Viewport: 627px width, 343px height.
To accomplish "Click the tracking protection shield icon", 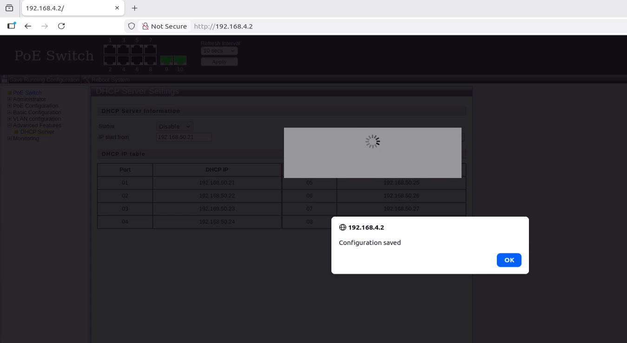I will pos(132,26).
